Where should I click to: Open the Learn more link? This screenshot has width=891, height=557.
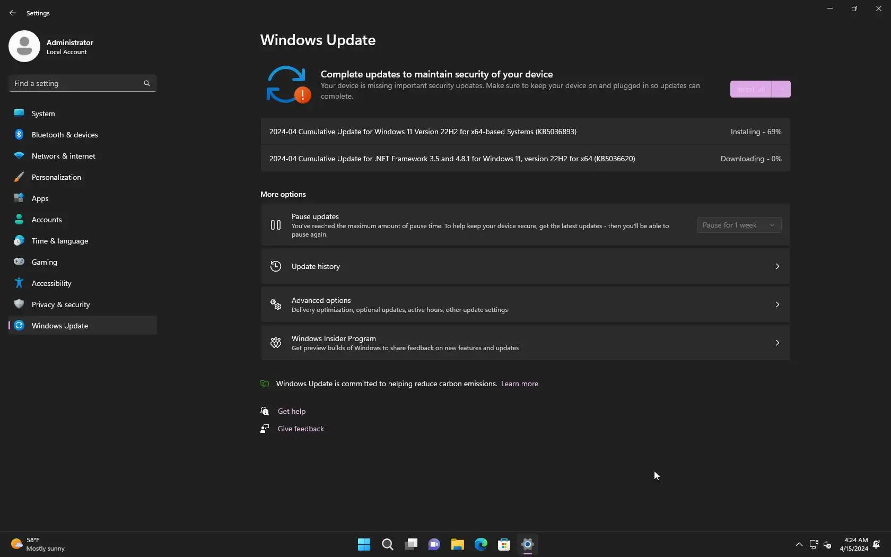pos(520,384)
